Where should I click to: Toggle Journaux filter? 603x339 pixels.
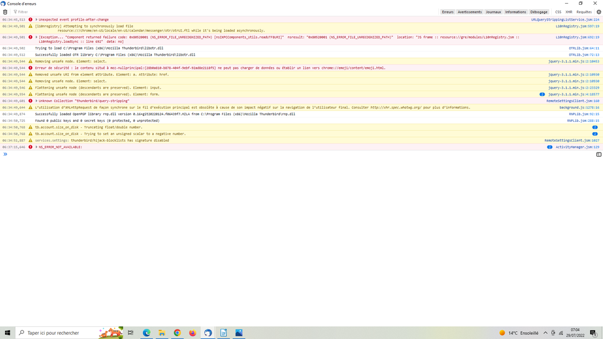coord(493,12)
